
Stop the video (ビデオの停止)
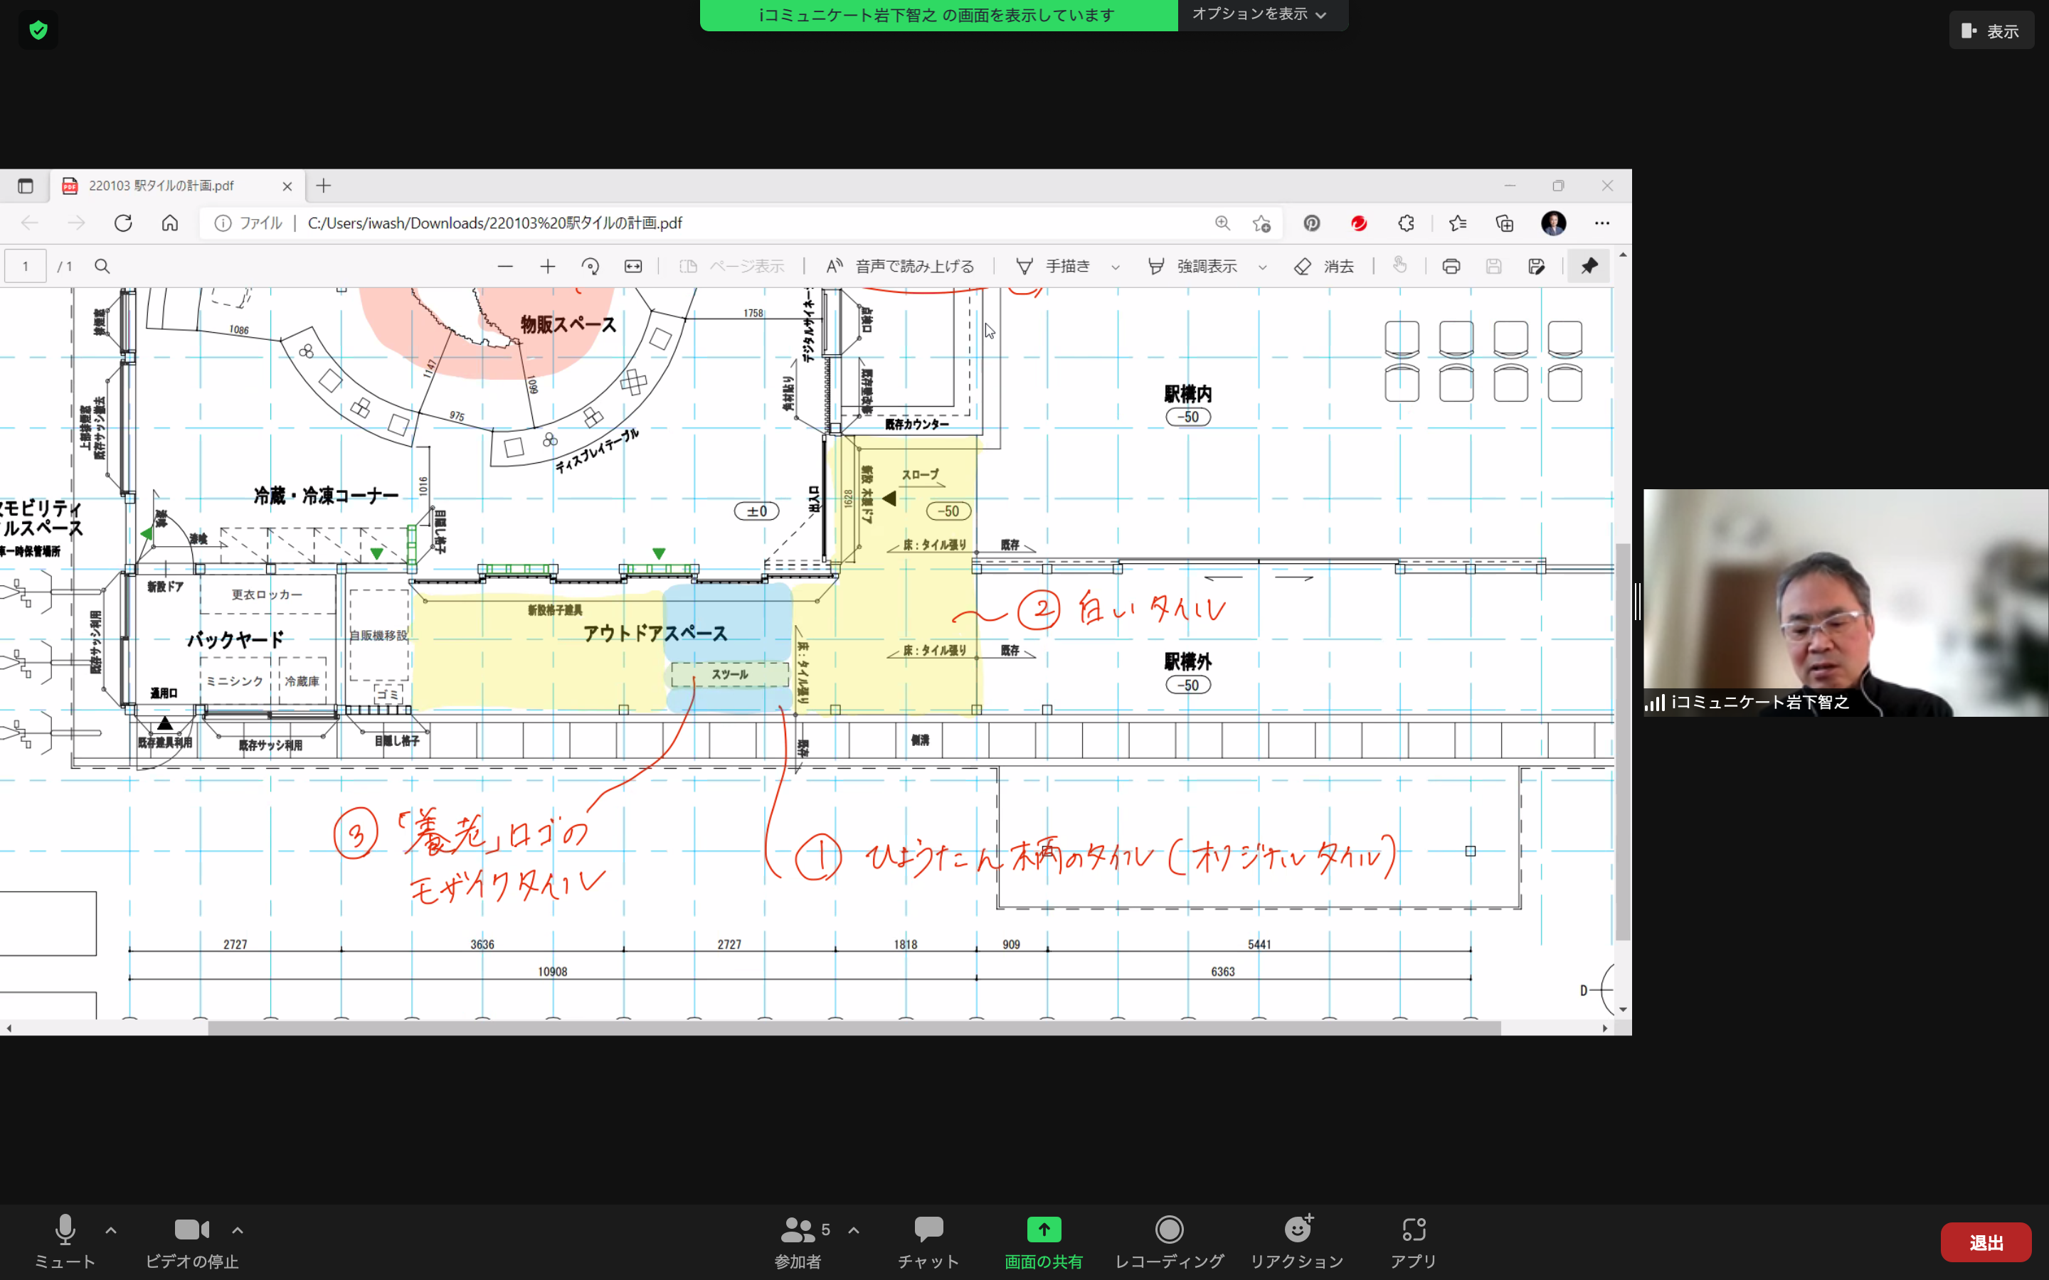point(192,1240)
